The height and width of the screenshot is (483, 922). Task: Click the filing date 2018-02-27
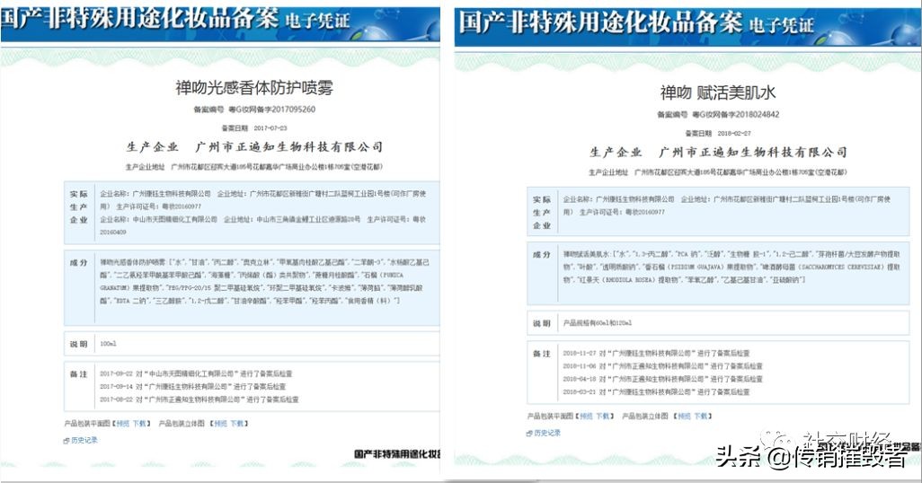pos(734,134)
